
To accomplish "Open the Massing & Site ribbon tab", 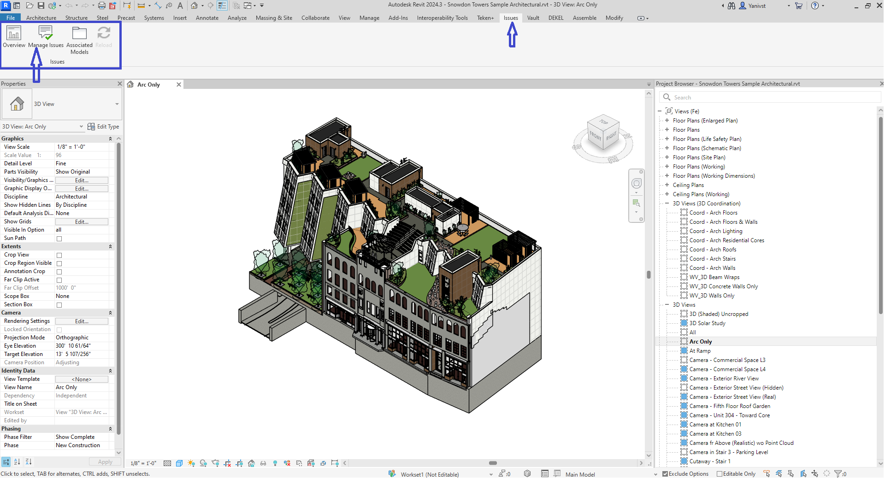I will pyautogui.click(x=274, y=17).
